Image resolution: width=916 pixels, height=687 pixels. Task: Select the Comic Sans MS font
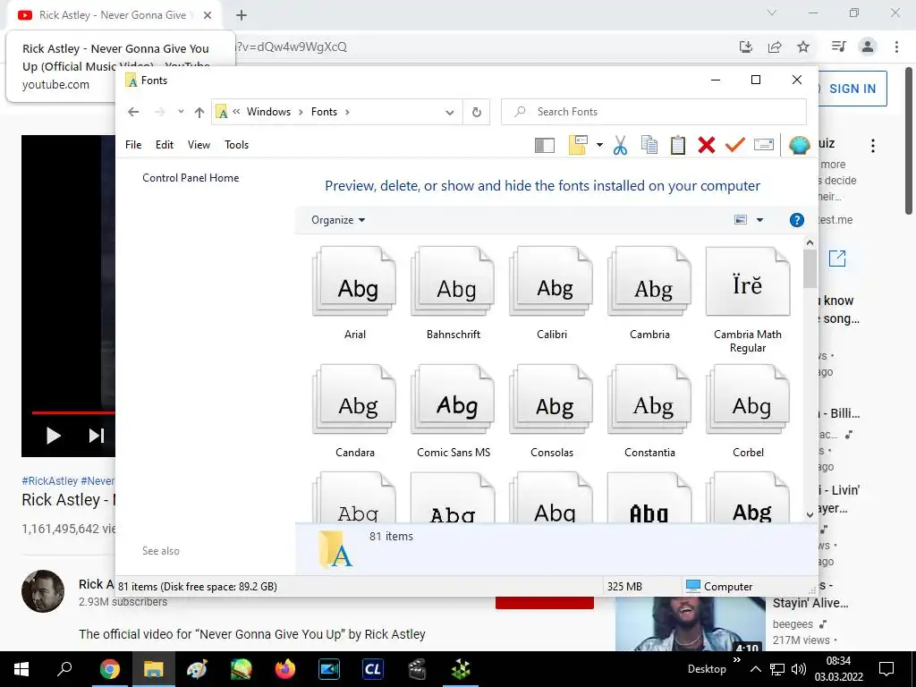pos(453,411)
